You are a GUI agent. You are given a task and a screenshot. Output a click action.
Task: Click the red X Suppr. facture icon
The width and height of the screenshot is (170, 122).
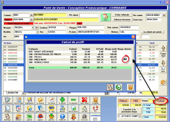click(84, 100)
